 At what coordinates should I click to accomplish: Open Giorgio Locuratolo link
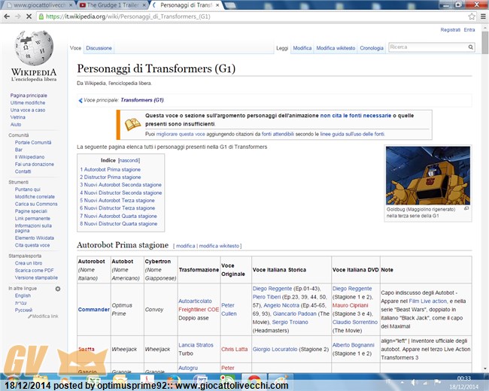tap(275, 349)
